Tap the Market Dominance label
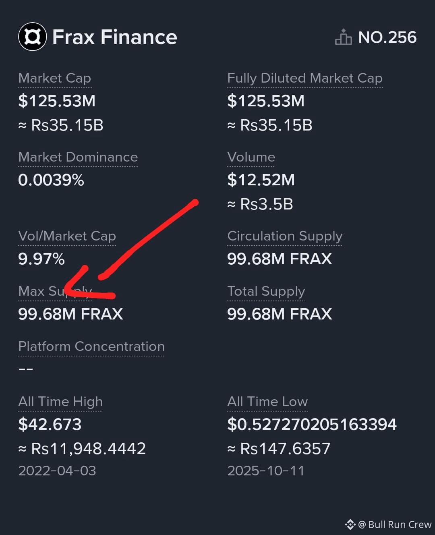Image resolution: width=435 pixels, height=535 pixels. [x=78, y=157]
